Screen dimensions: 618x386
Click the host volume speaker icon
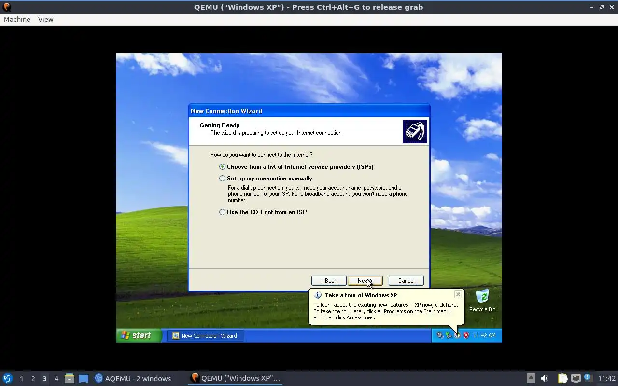(545, 378)
